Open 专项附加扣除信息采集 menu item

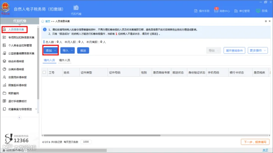pyautogui.click(x=21, y=37)
